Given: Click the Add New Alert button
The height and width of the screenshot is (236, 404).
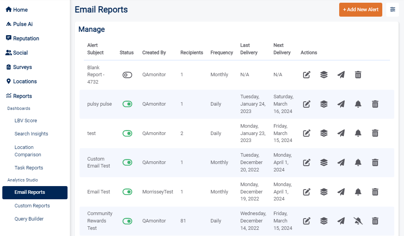Looking at the screenshot, I should coord(361,9).
